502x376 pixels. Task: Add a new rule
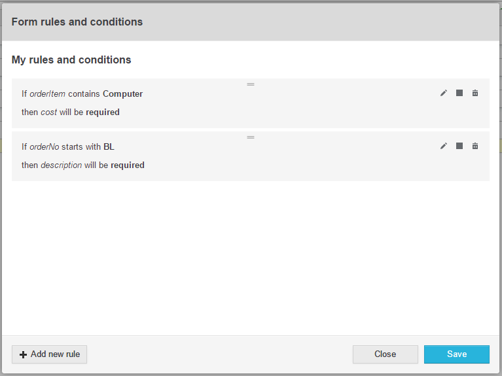click(49, 354)
